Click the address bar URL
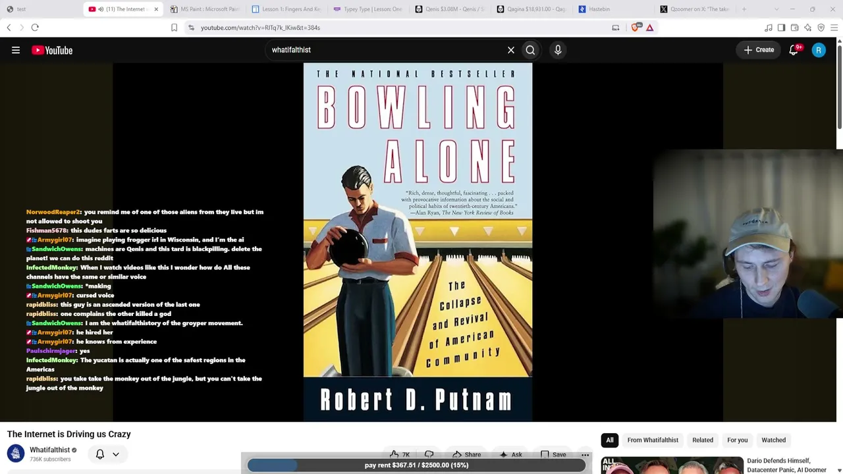 point(260,28)
